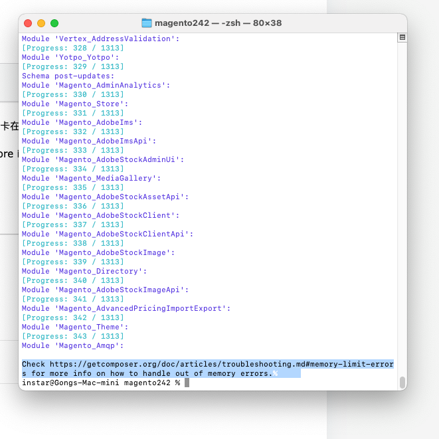The width and height of the screenshot is (439, 439).
Task: Click the 'magento242 — -zsh — 80×38' window title
Action: (218, 23)
